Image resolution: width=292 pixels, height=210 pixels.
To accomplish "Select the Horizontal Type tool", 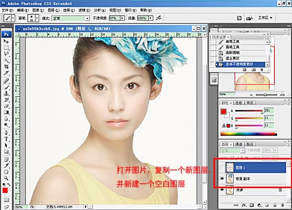I will pyautogui.click(x=6, y=139).
